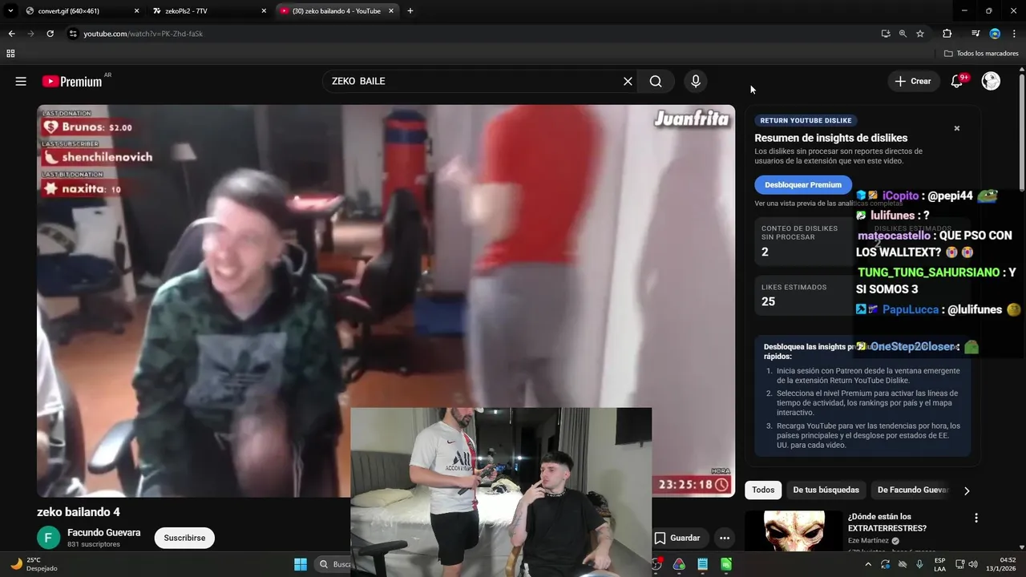1026x577 pixels.
Task: Subscribe with the Suscribirse button
Action: coord(184,538)
